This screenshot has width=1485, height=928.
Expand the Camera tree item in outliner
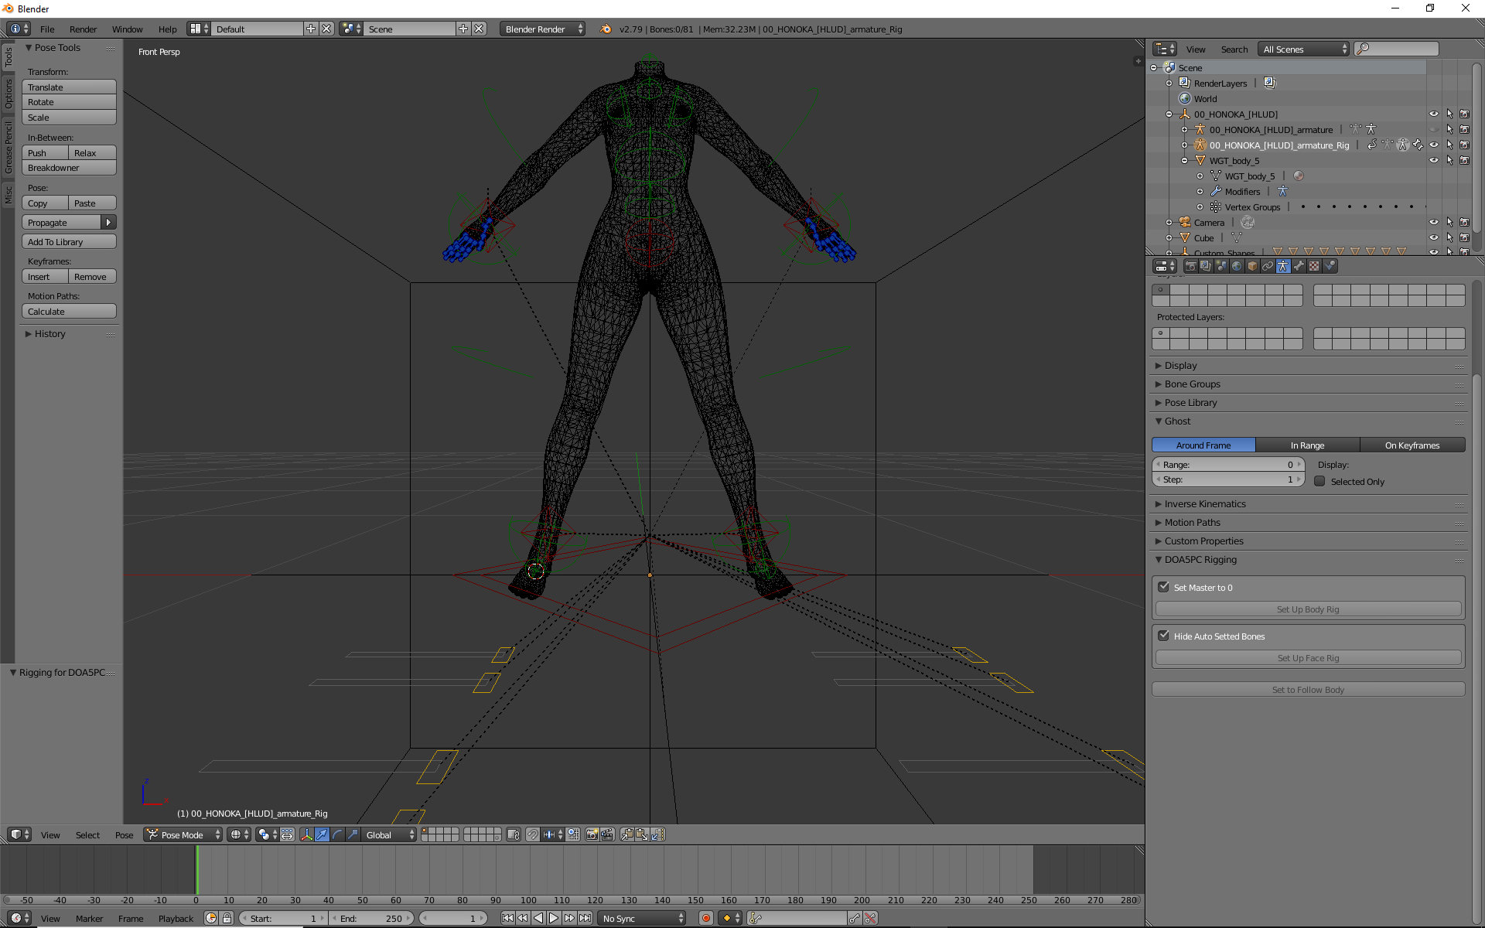[x=1169, y=222]
